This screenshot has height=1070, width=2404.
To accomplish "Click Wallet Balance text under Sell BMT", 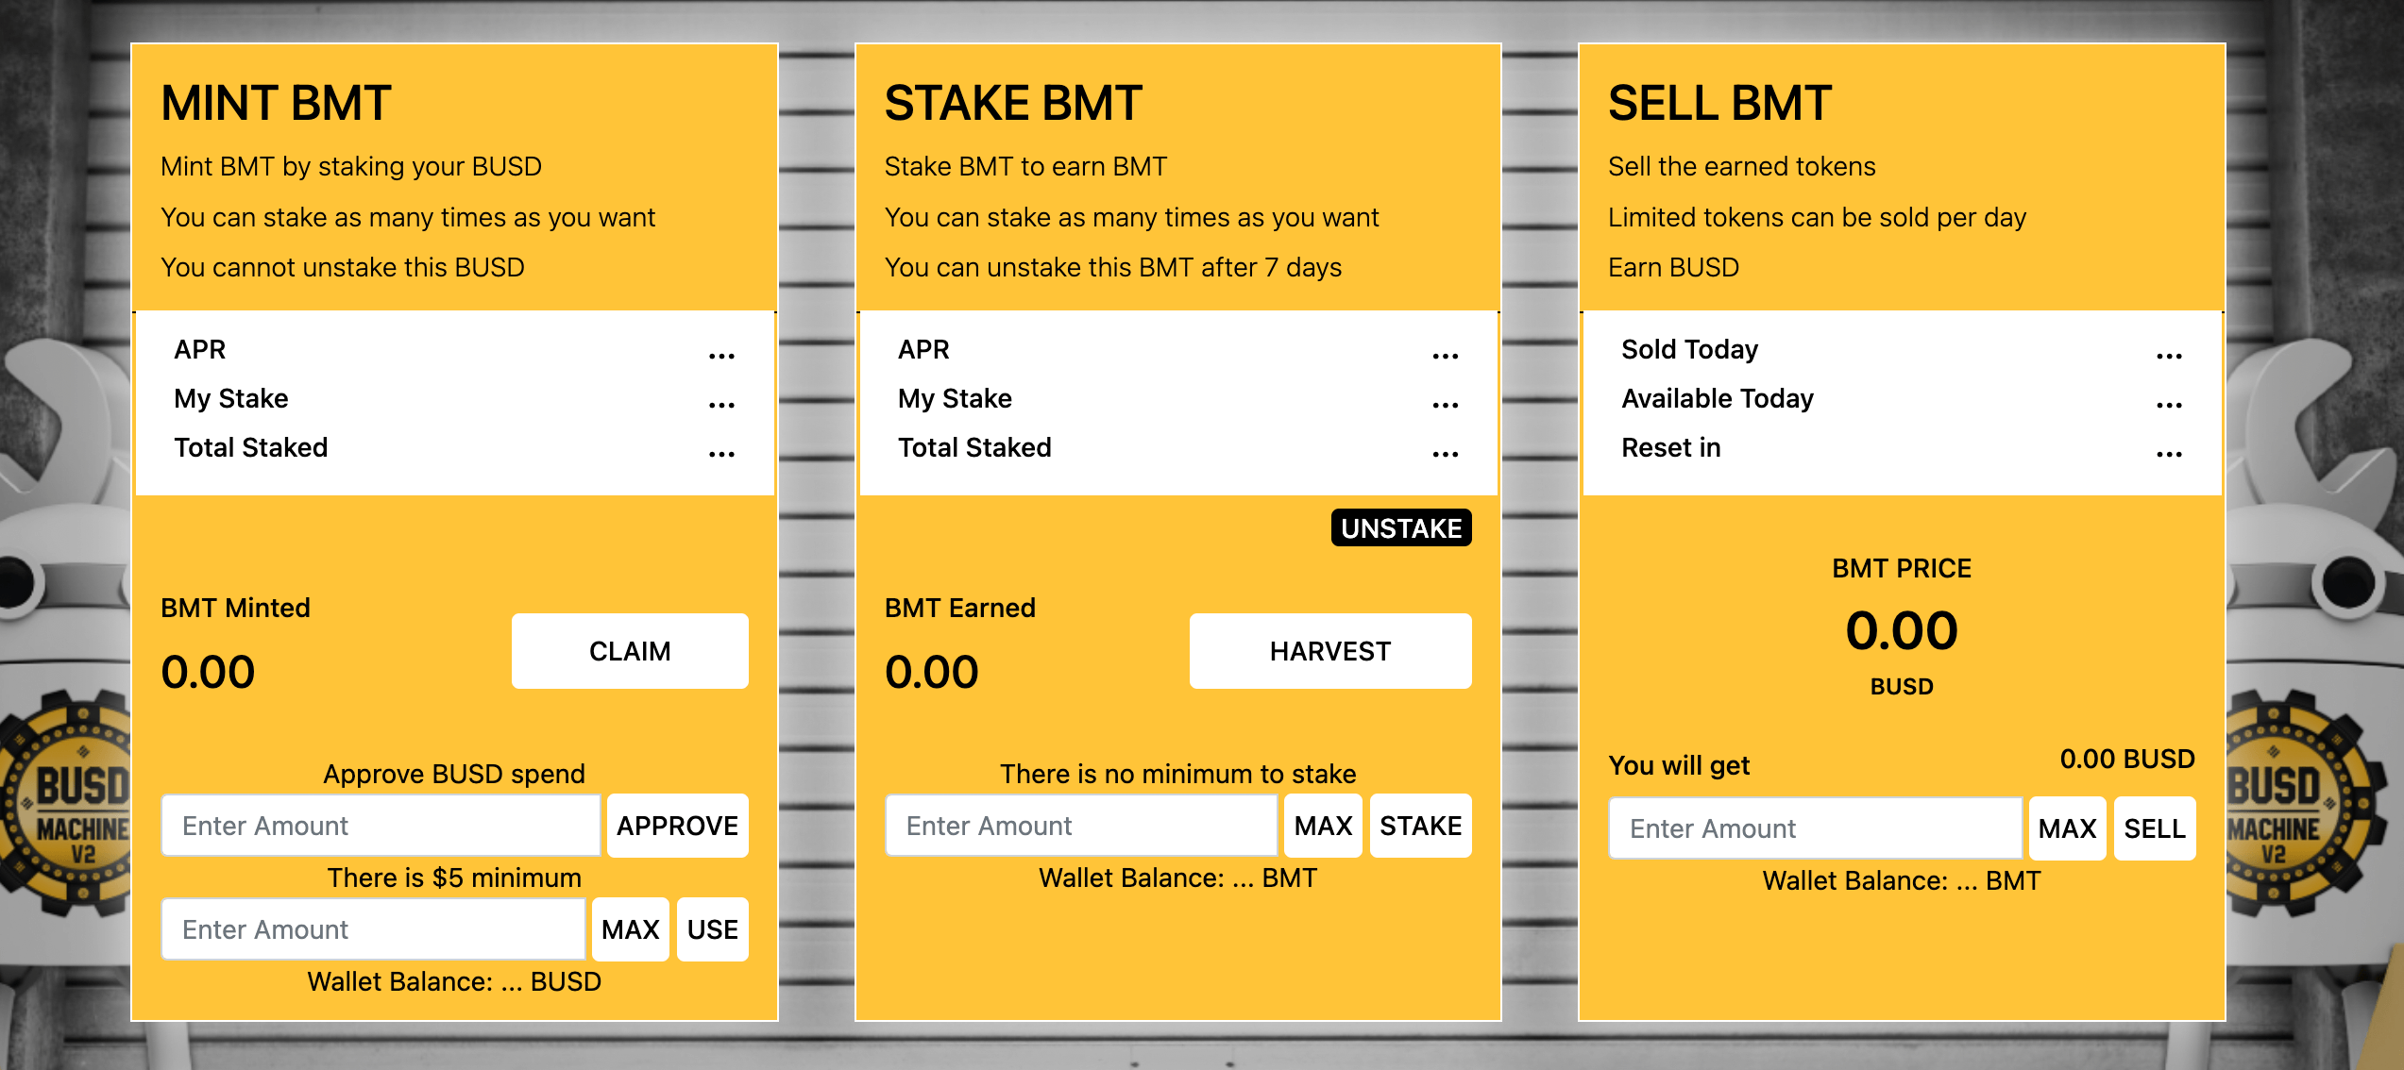I will click(1902, 880).
